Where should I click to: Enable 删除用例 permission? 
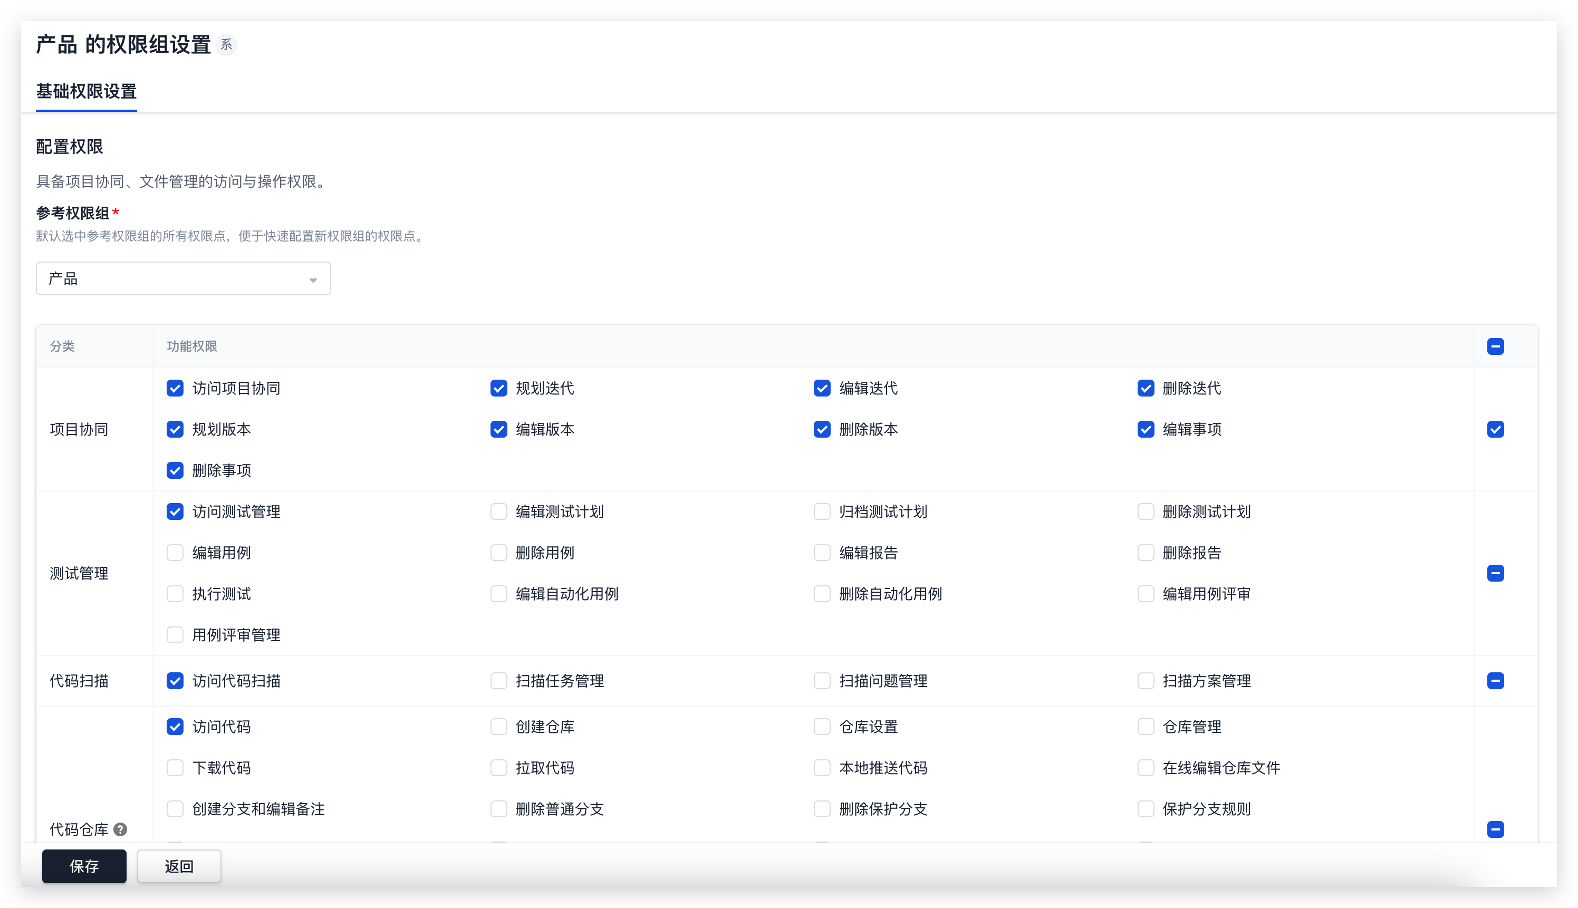pyautogui.click(x=499, y=553)
